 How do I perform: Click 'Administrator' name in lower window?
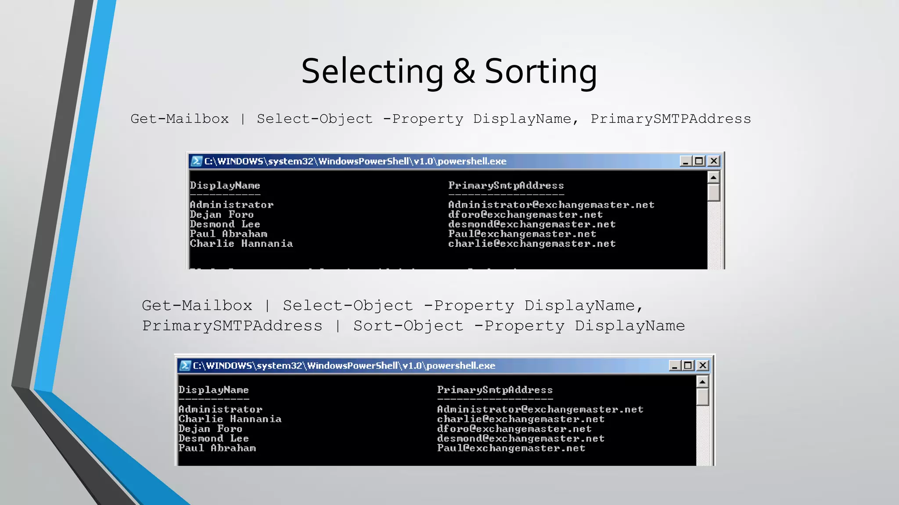coord(220,409)
